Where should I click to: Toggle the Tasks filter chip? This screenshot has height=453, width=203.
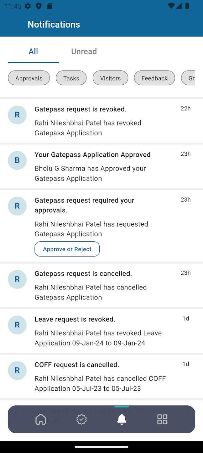coord(71,78)
